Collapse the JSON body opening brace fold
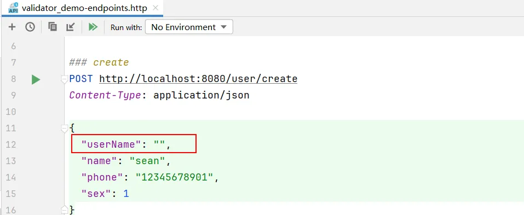Screen dimensions: 524x215 [65, 129]
